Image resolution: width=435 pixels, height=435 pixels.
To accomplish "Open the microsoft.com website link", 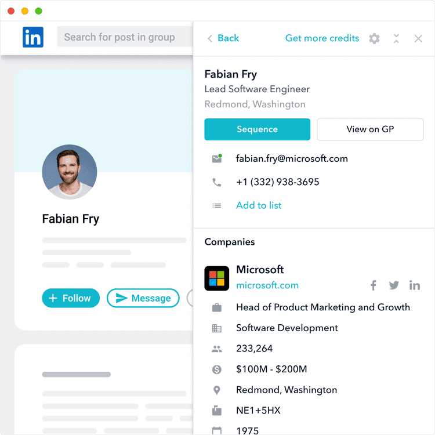I will coord(267,285).
